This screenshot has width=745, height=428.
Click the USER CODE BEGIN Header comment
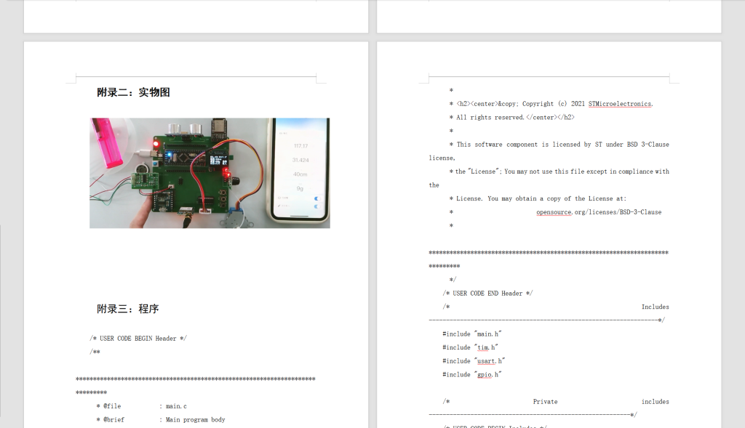[138, 339]
